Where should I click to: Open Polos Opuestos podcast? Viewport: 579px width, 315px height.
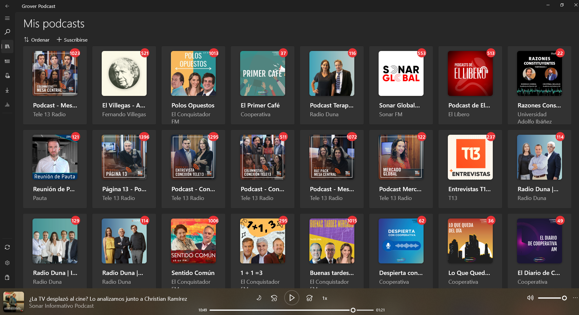(193, 85)
